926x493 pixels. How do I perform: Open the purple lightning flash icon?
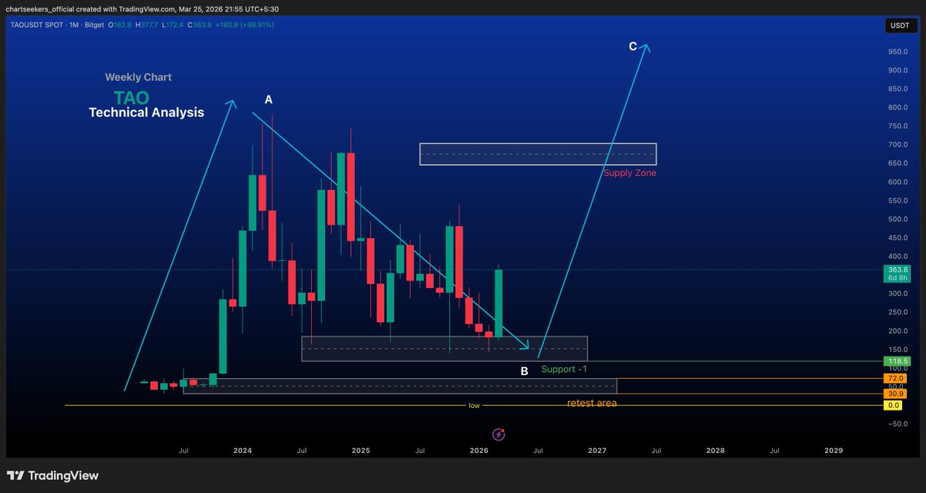(499, 434)
